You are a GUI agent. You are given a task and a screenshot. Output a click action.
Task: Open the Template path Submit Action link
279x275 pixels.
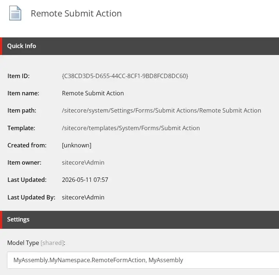pos(131,128)
